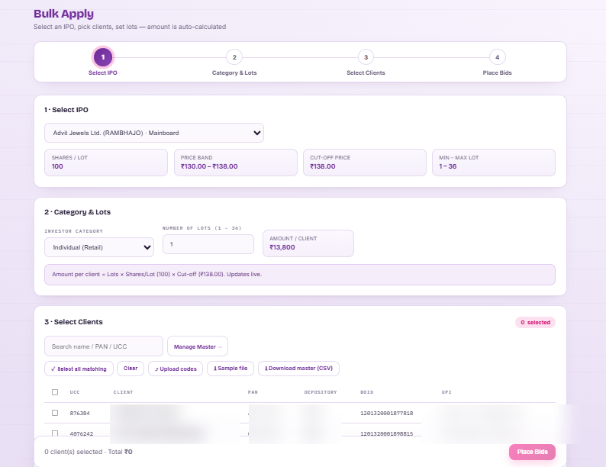Toggle the select-all header checkbox
The width and height of the screenshot is (606, 467).
tap(55, 392)
